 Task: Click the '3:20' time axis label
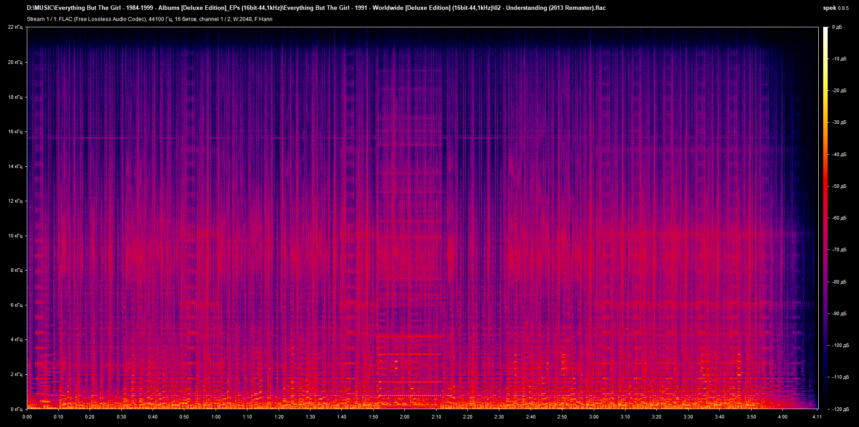coord(657,417)
